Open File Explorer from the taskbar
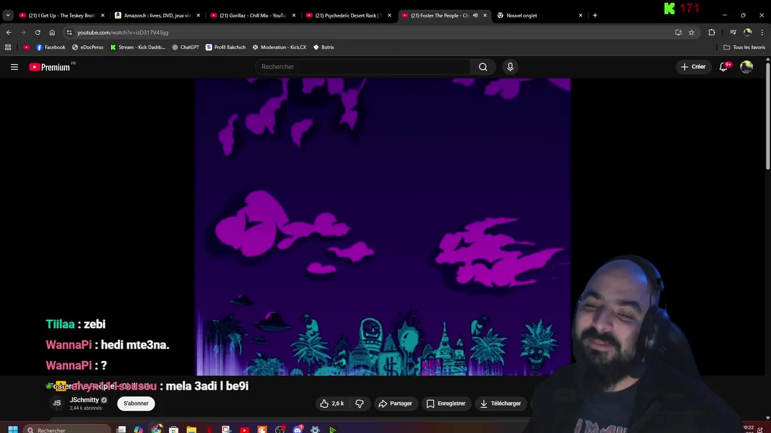The image size is (771, 433). tap(191, 429)
